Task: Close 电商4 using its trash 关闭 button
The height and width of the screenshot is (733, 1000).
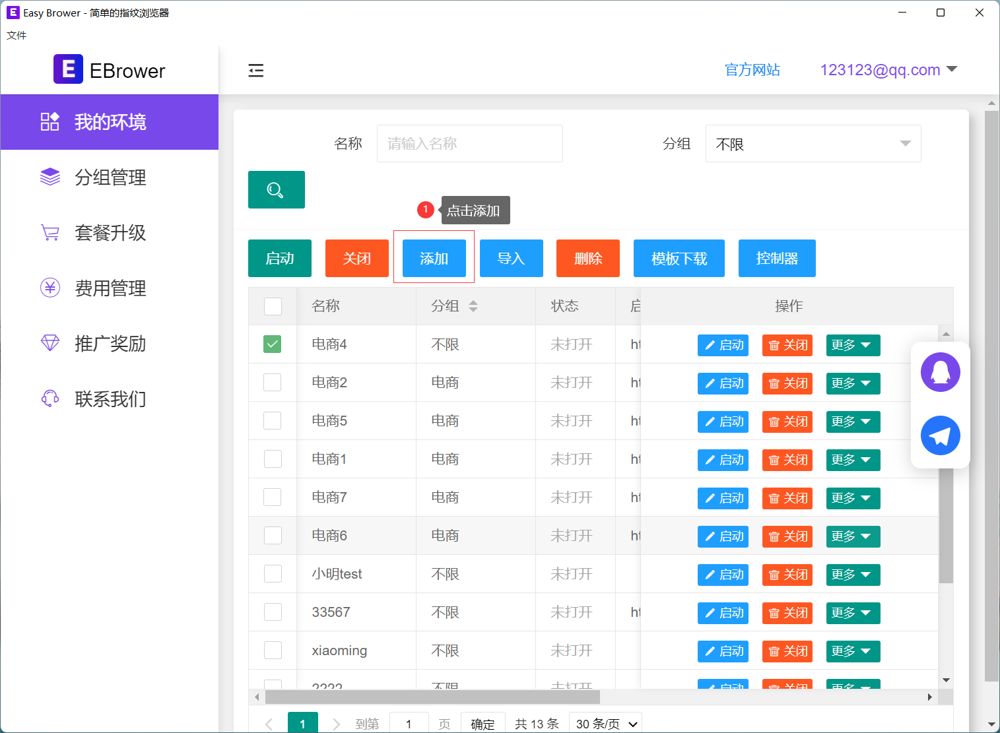Action: pos(787,345)
